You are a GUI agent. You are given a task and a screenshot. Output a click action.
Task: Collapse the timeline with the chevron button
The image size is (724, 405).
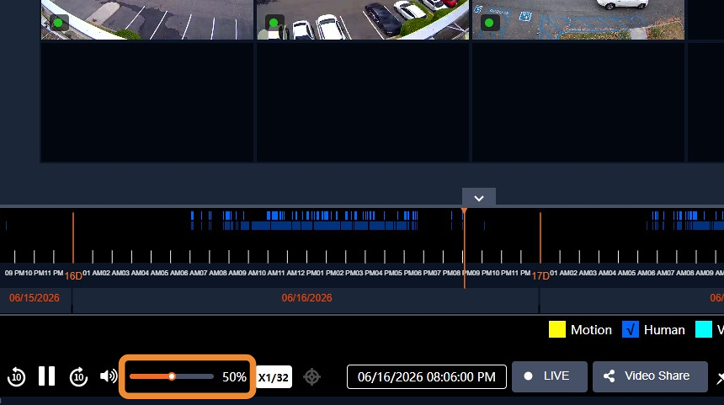(479, 197)
